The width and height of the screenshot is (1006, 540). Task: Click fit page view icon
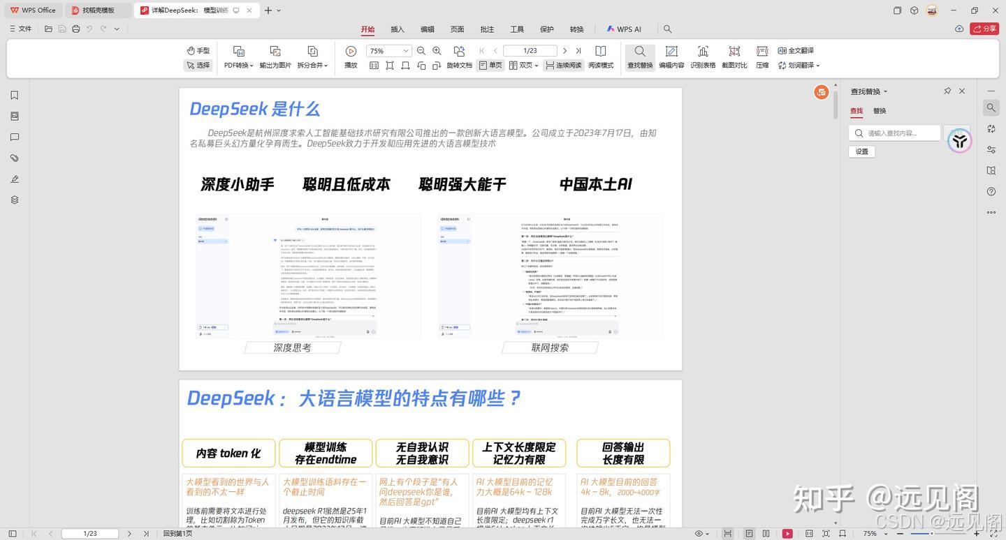pyautogui.click(x=389, y=65)
